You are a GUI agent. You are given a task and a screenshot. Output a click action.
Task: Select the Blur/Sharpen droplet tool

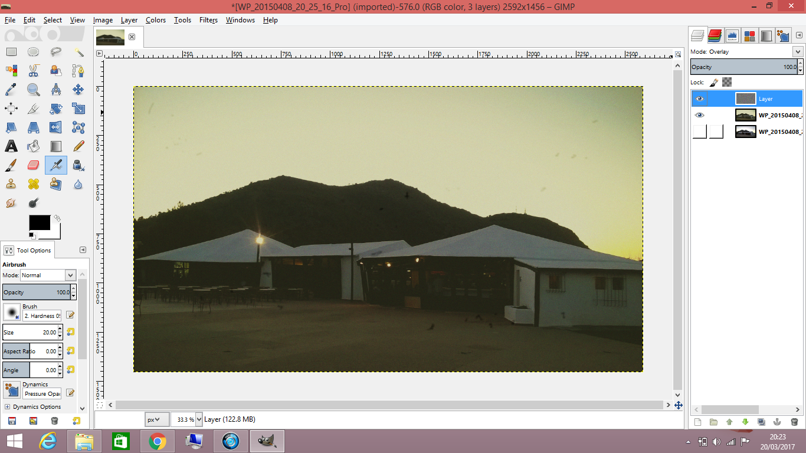tap(78, 184)
